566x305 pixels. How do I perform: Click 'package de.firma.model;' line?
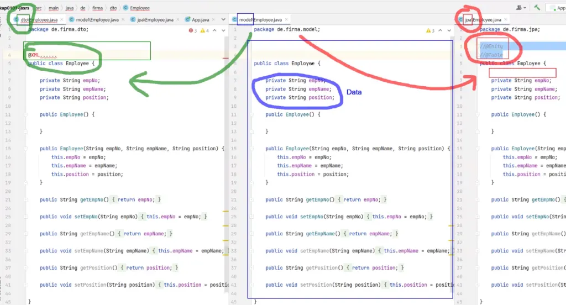coord(287,30)
